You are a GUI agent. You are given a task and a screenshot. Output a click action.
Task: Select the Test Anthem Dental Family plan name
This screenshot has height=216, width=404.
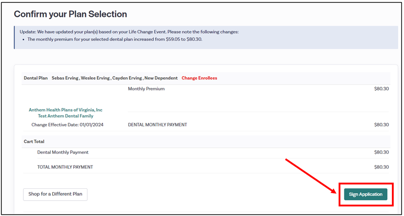[65, 116]
